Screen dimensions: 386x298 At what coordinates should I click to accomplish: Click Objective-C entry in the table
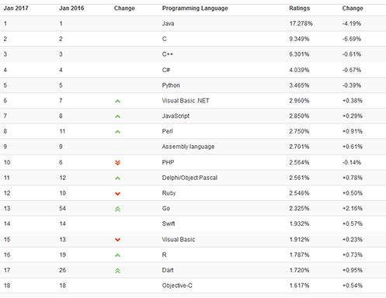(x=177, y=286)
